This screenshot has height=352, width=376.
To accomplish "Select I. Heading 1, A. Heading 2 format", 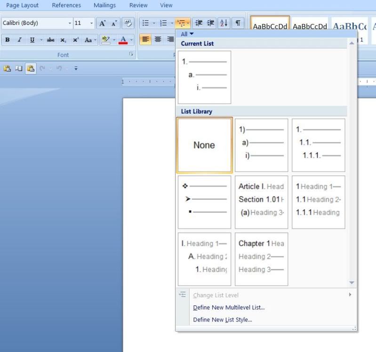I will (x=205, y=259).
